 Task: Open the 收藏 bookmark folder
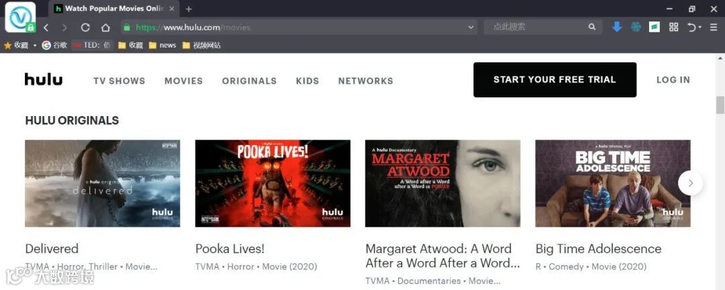tap(130, 46)
